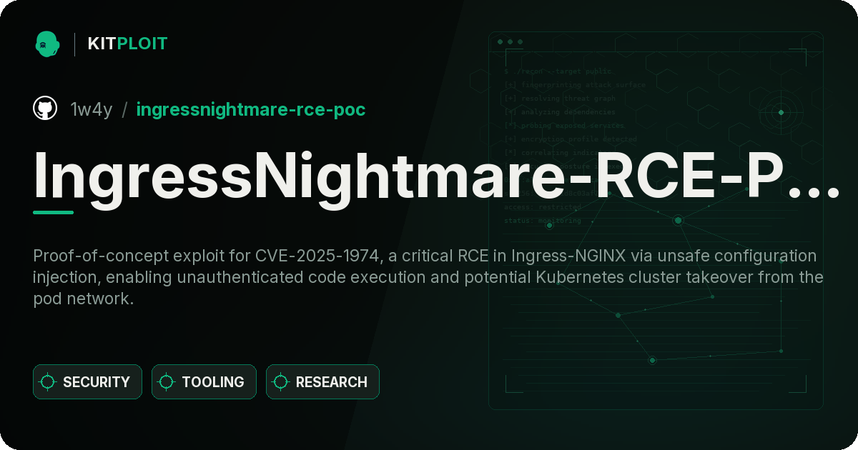Click the three window dots on terminal
The image size is (858, 450).
pos(510,42)
